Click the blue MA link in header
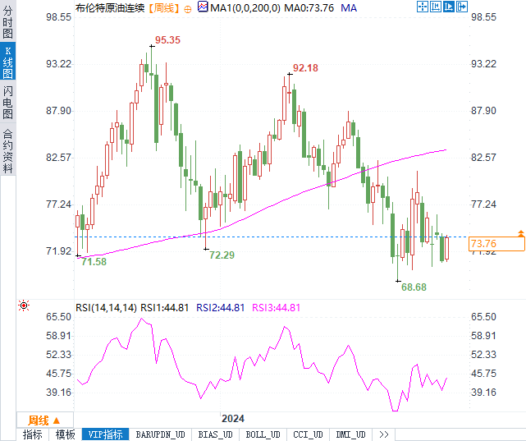The width and height of the screenshot is (526, 441). click(x=349, y=7)
